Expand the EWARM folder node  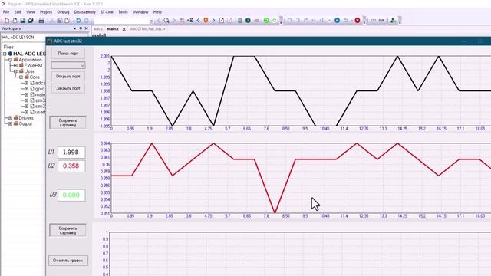click(15, 65)
